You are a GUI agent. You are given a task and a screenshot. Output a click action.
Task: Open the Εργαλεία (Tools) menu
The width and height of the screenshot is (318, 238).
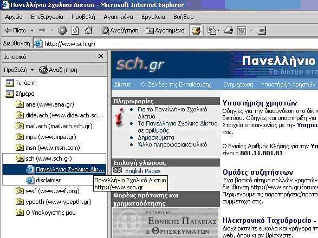coord(153,17)
